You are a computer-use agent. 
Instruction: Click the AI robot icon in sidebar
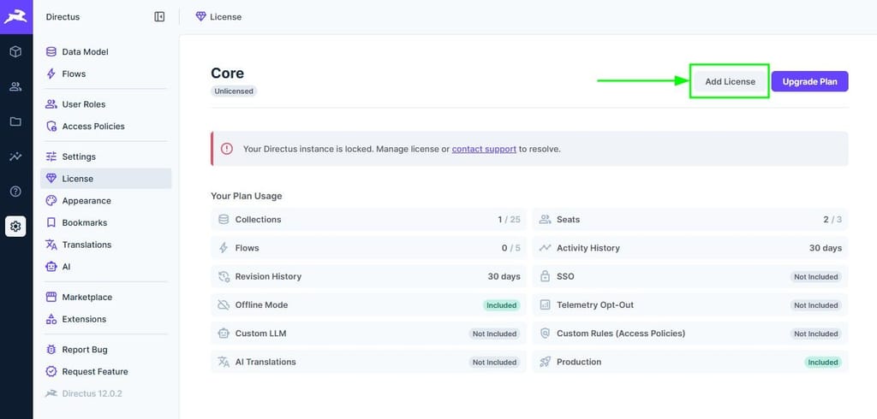point(51,267)
